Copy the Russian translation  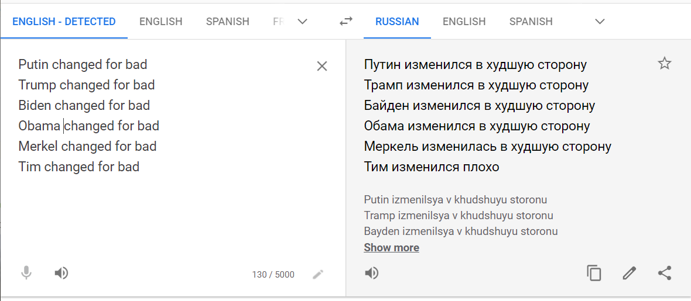pos(594,273)
